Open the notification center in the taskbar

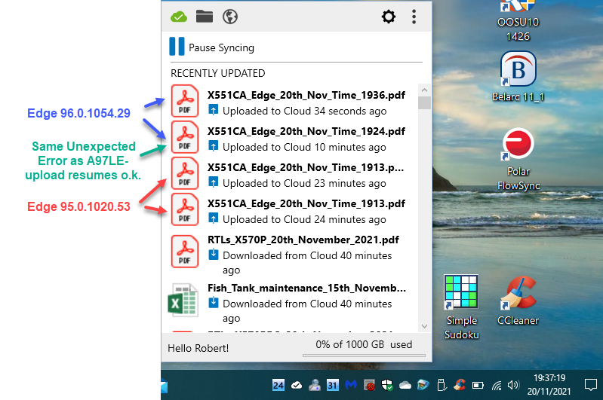click(x=590, y=385)
